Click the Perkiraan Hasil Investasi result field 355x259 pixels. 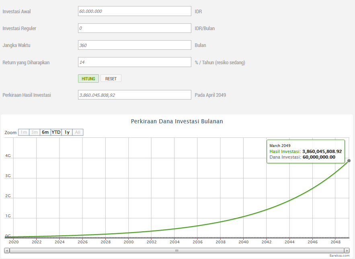[x=134, y=95]
